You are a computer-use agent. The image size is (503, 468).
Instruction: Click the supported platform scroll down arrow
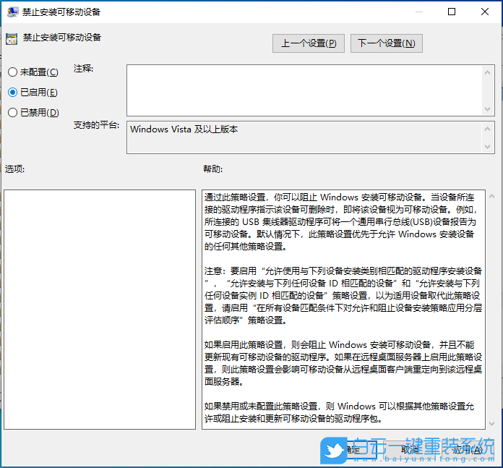pos(487,147)
